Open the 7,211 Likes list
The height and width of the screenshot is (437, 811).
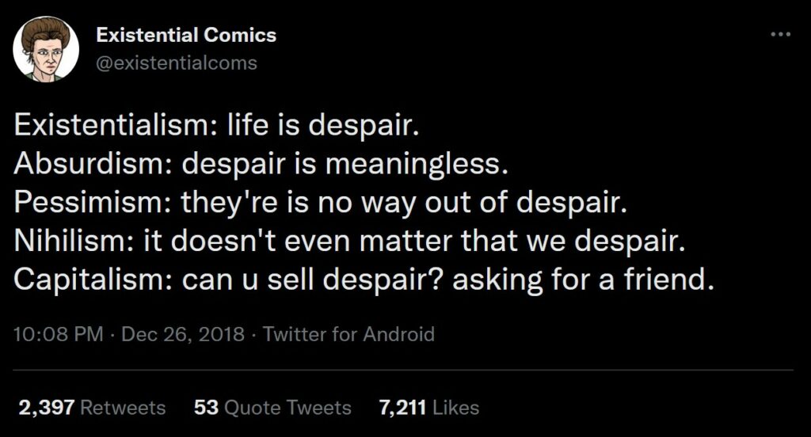[x=428, y=408]
